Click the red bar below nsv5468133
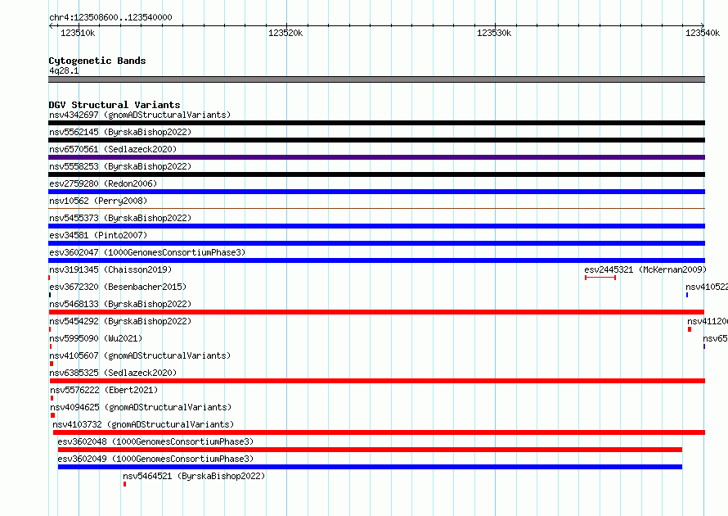 pyautogui.click(x=376, y=312)
